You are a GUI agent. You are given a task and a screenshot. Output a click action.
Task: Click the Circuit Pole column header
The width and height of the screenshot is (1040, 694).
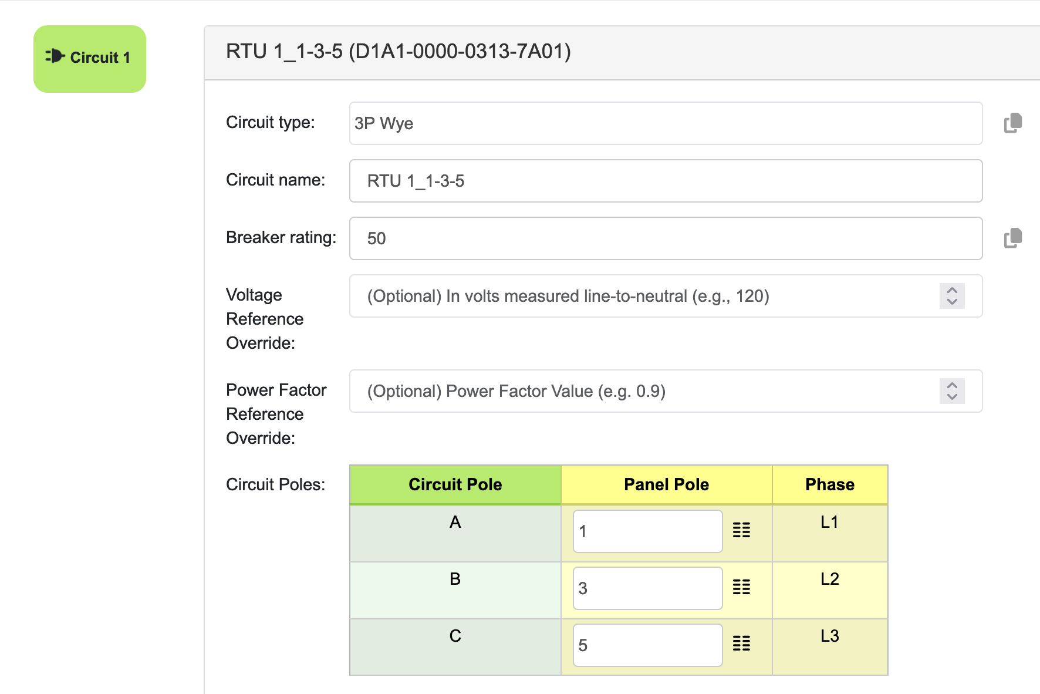[x=455, y=484]
